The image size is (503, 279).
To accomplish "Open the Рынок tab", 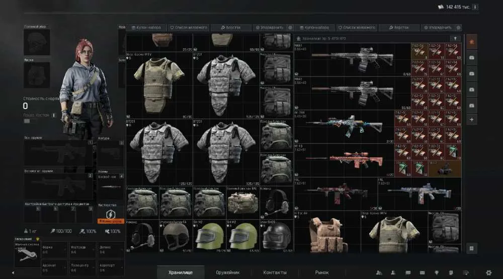I will [x=322, y=272].
